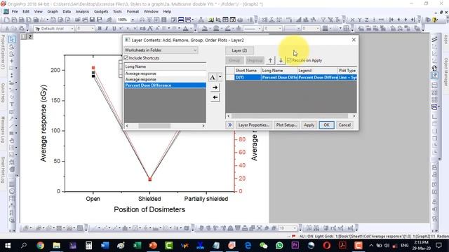The image size is (449, 252).
Task: Open the File menu
Action: 15,11
